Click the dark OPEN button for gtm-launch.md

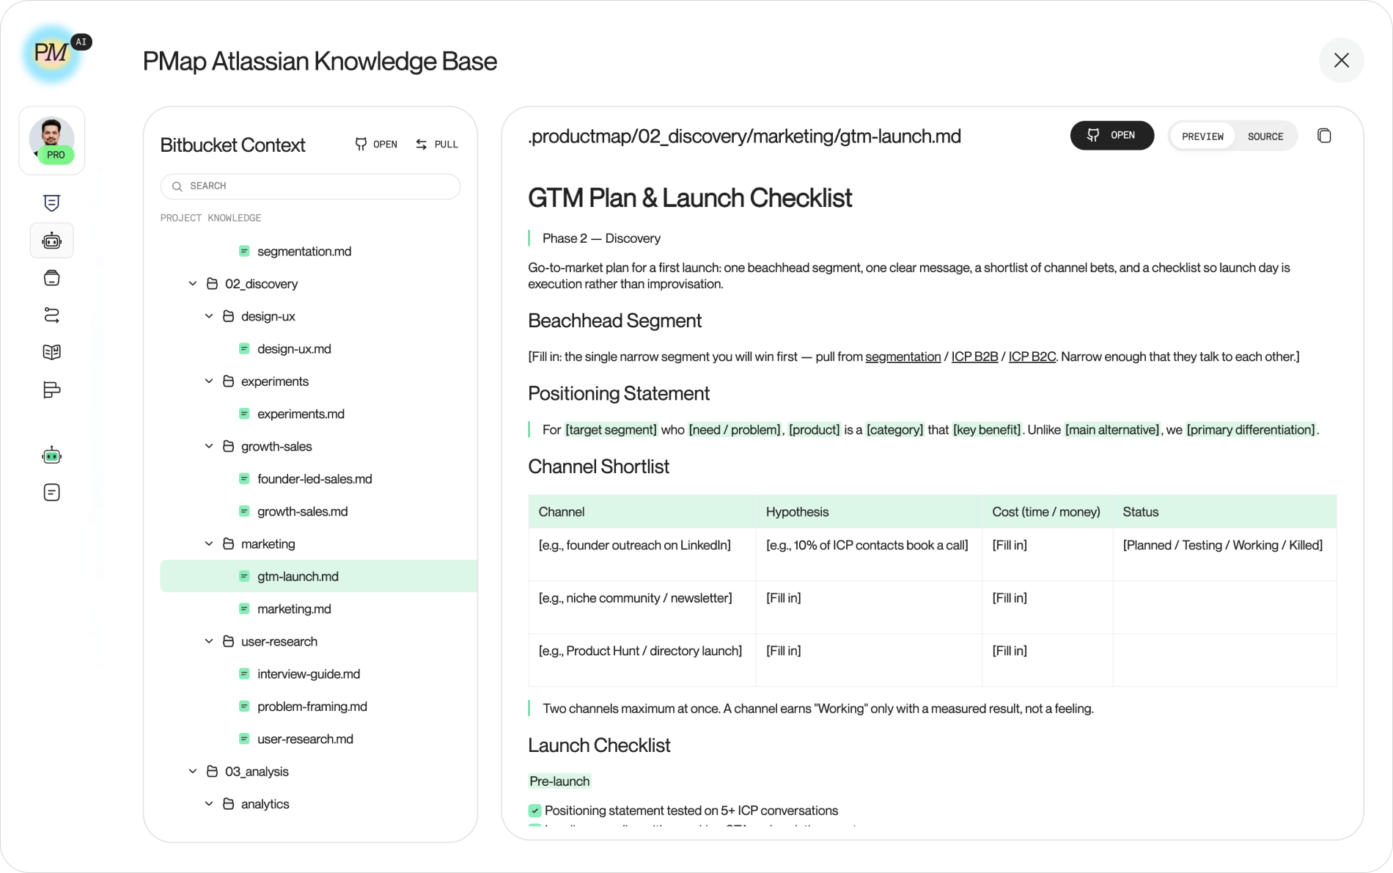pyautogui.click(x=1112, y=136)
